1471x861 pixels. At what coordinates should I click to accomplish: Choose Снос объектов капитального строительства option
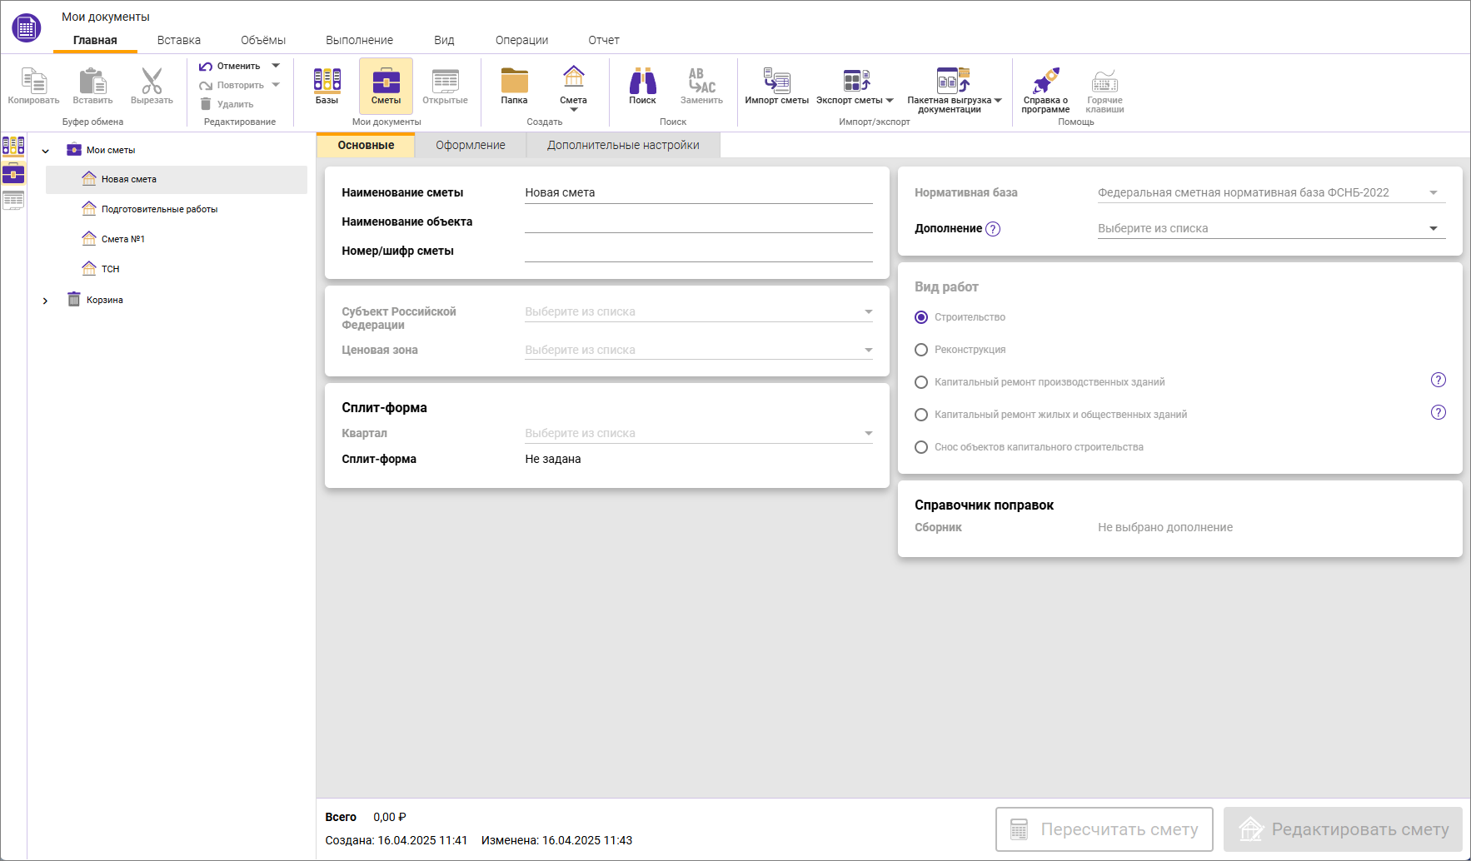click(921, 447)
